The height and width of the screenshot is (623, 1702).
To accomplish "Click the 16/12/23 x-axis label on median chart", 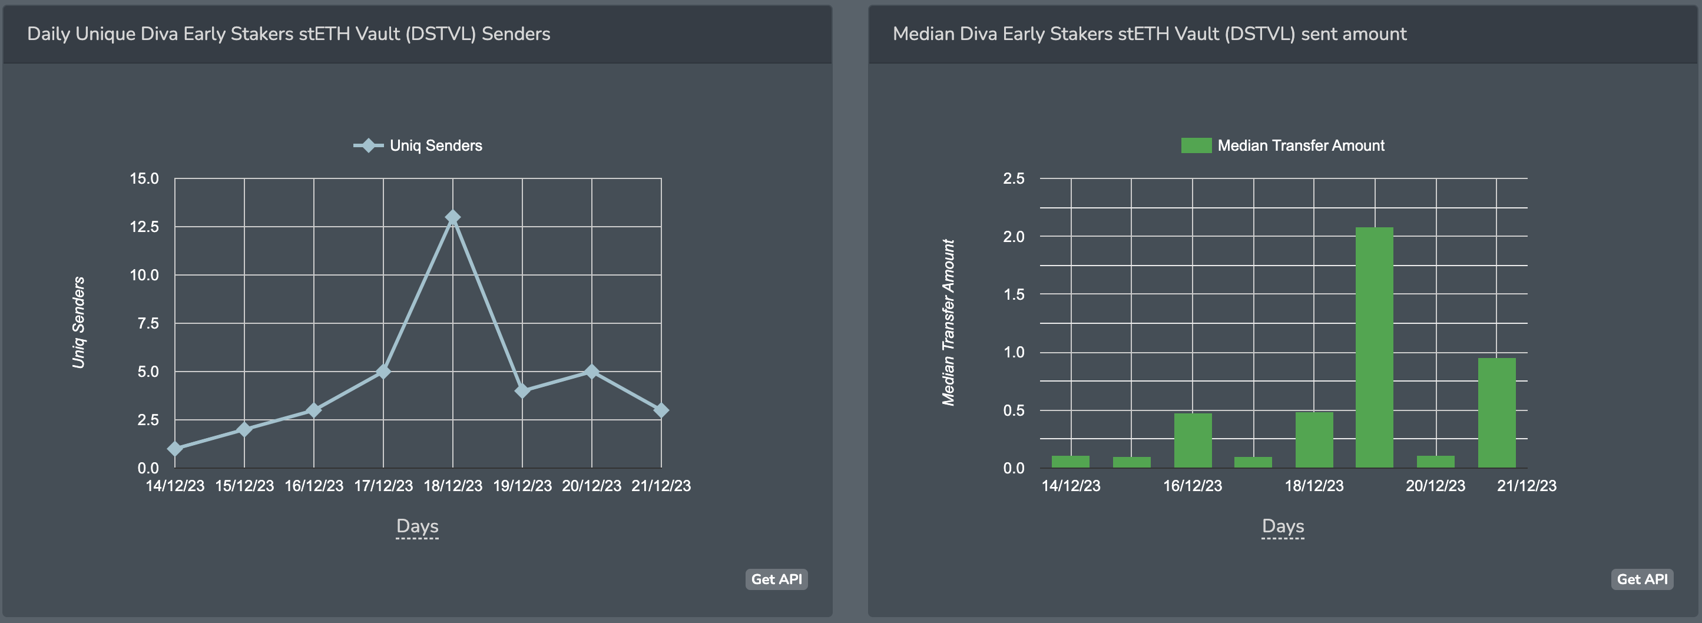I will (1193, 486).
